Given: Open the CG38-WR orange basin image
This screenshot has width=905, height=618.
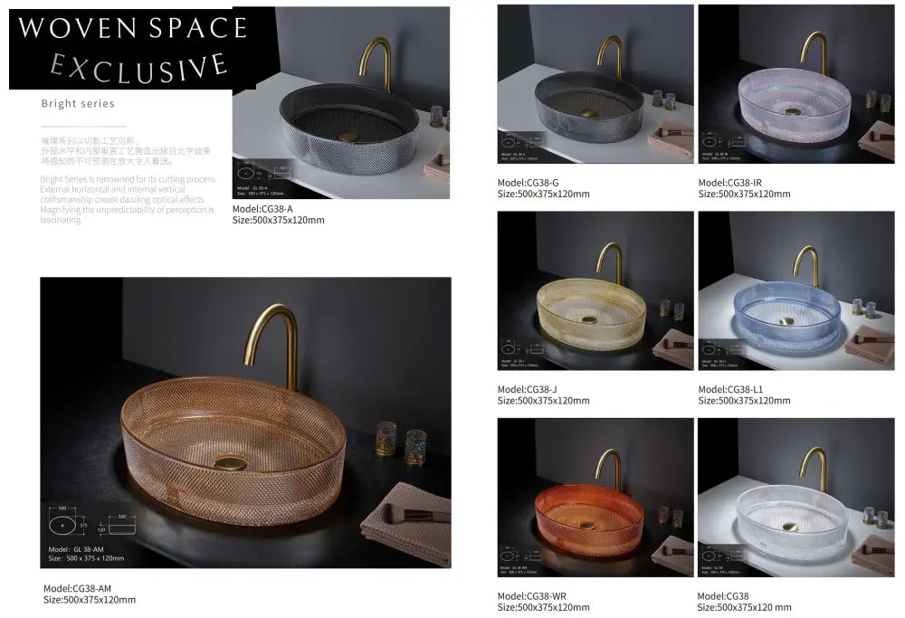Looking at the screenshot, I should point(595,498).
